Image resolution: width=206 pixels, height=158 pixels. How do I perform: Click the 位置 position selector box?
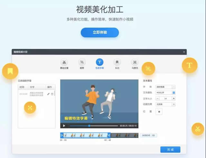pos(159,112)
